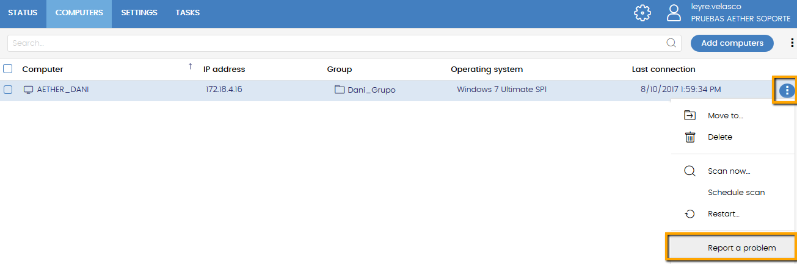The image size is (797, 264).
Task: Open the settings gear icon in header
Action: click(x=642, y=13)
